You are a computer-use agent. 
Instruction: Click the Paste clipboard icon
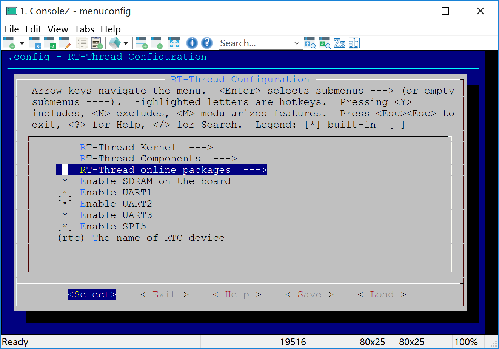tap(97, 43)
